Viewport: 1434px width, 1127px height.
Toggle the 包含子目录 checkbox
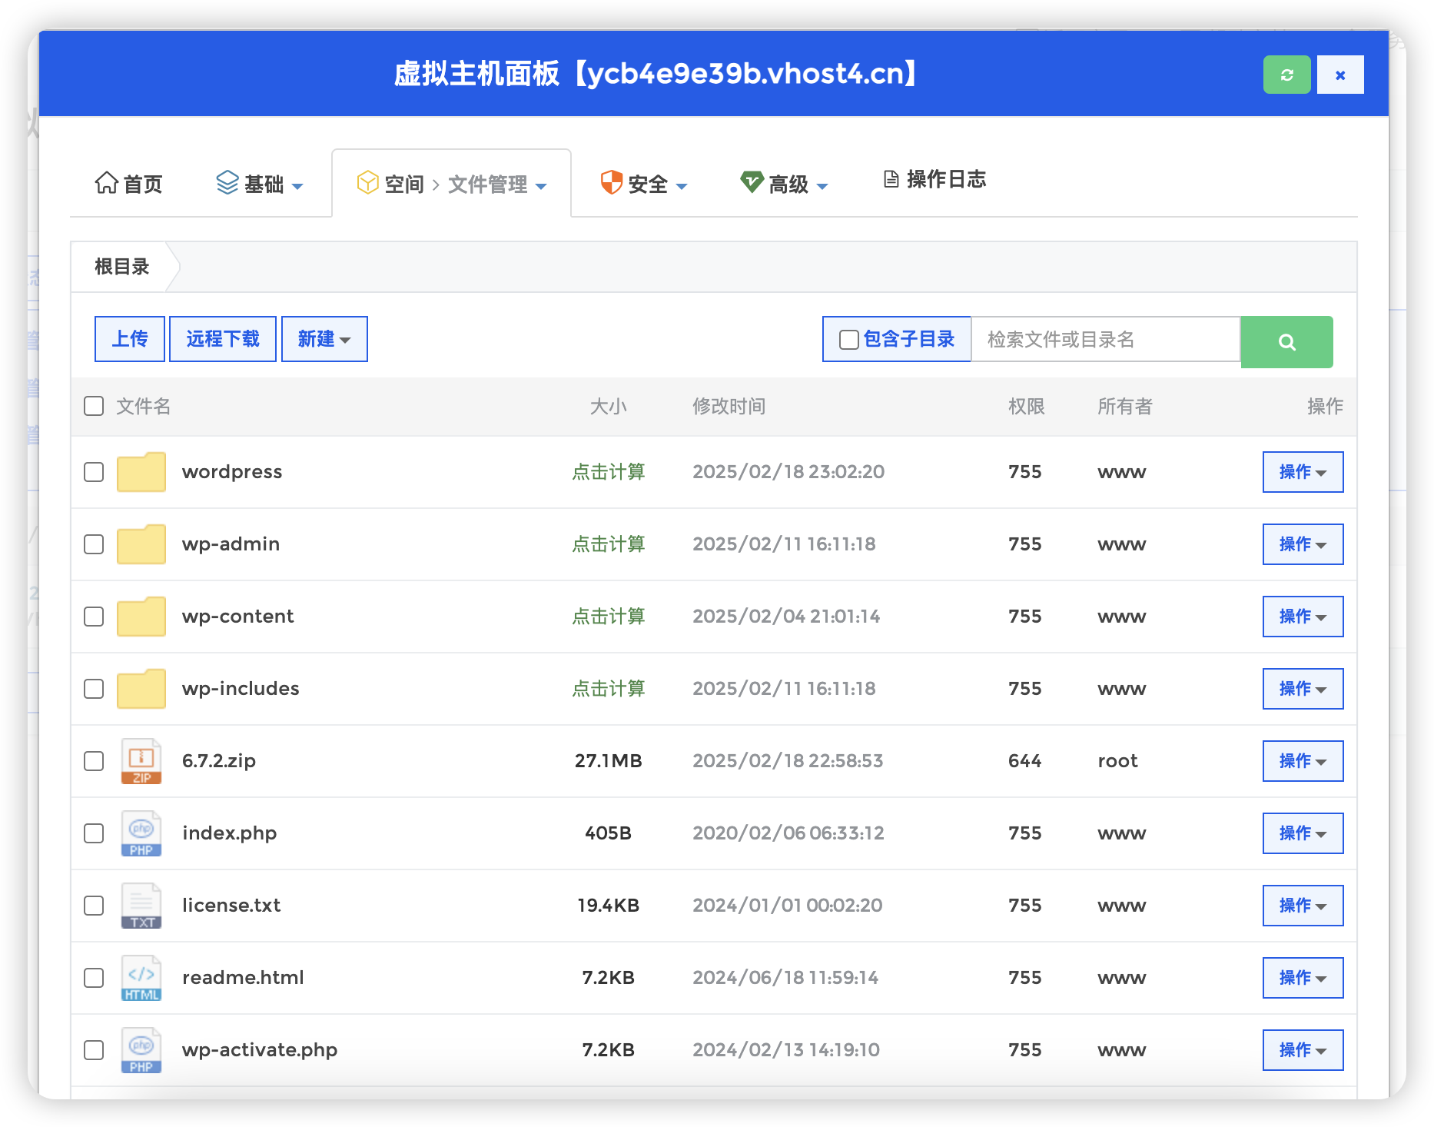(x=848, y=340)
